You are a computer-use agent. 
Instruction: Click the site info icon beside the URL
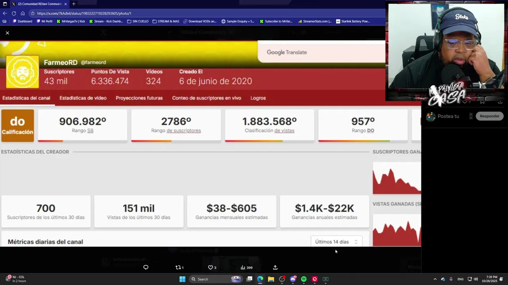(32, 13)
